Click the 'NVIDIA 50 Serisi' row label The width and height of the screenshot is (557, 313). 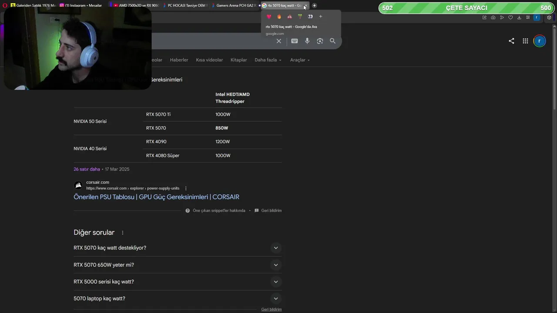(90, 121)
